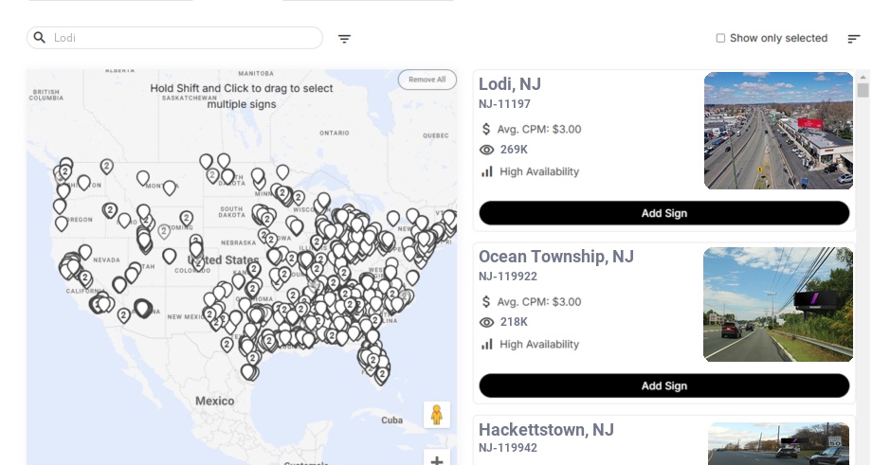
Task: Open the Lodi, NJ billboard photo
Action: [778, 131]
